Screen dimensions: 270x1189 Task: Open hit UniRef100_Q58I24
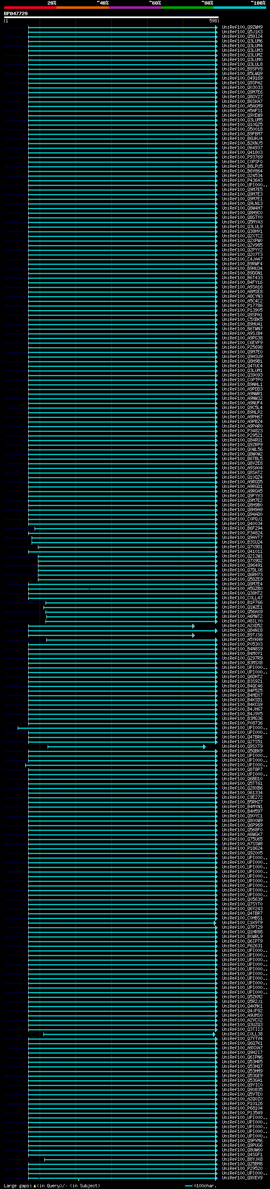point(242,36)
